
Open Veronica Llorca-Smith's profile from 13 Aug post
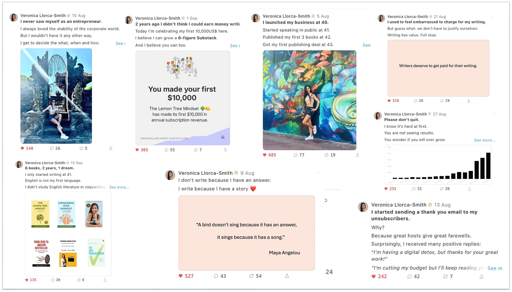pos(399,205)
